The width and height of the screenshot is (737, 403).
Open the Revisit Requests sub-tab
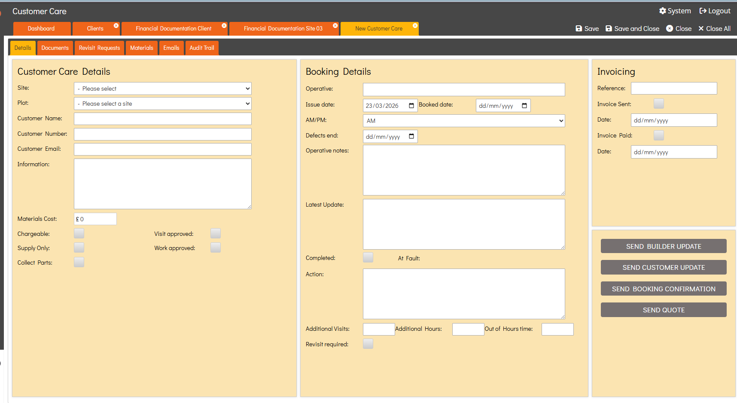[100, 48]
